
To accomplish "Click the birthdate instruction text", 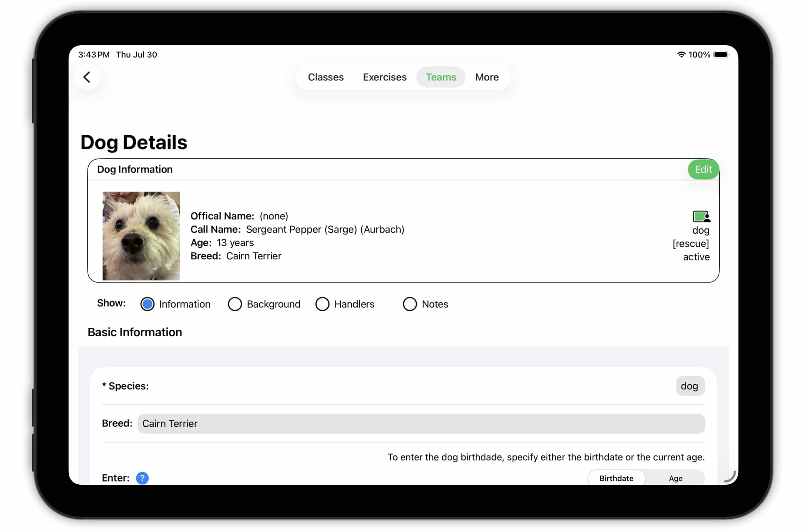I will tap(546, 457).
